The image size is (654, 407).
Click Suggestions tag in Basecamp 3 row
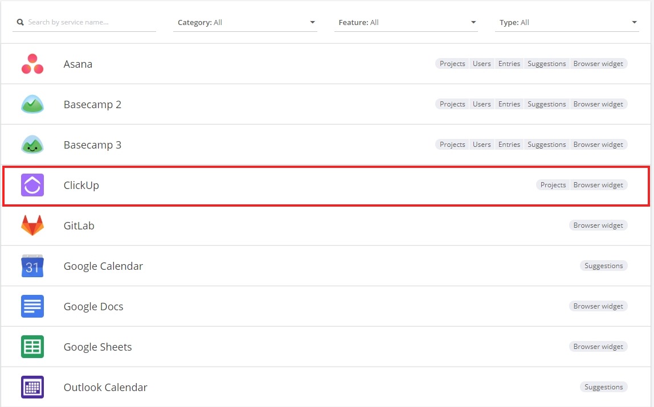point(547,145)
